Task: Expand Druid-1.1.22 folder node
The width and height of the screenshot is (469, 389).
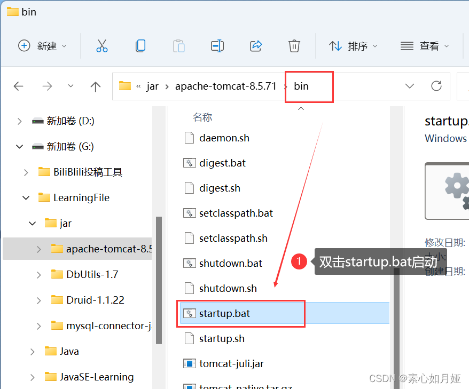Action: coord(39,300)
